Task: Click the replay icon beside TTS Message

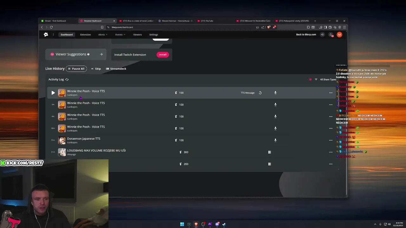Action: tap(260, 93)
